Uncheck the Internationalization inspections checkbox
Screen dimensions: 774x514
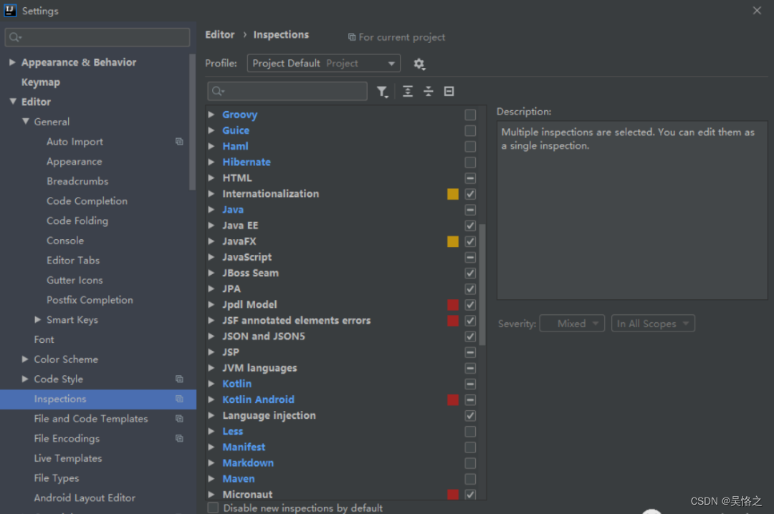point(470,194)
